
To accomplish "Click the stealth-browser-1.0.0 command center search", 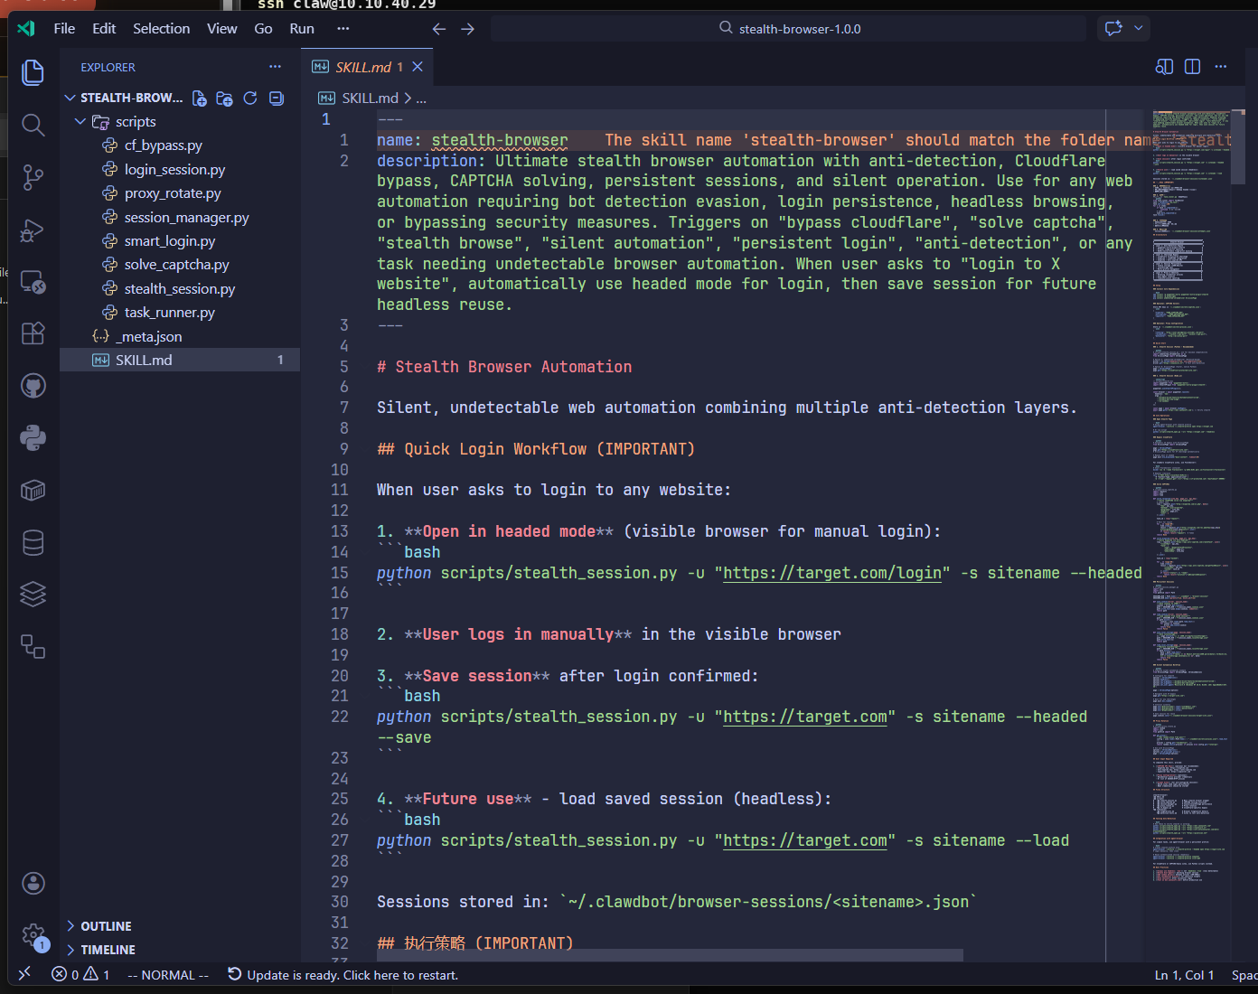I will point(789,29).
